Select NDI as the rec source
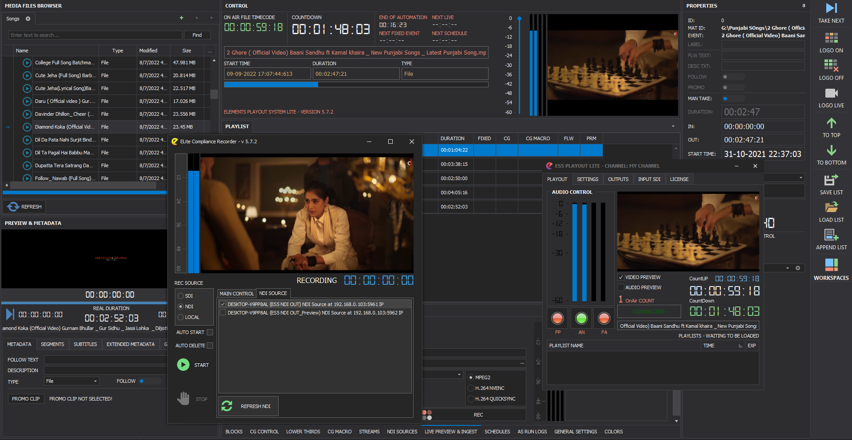Viewport: 852px width, 440px height. point(181,306)
